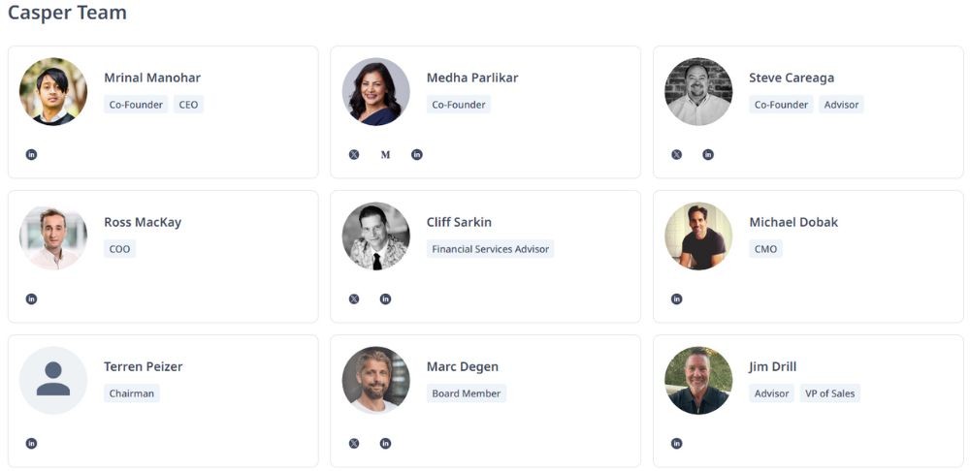Open Medha Parlikar's Medium icon
This screenshot has width=970, height=471.
pyautogui.click(x=385, y=155)
